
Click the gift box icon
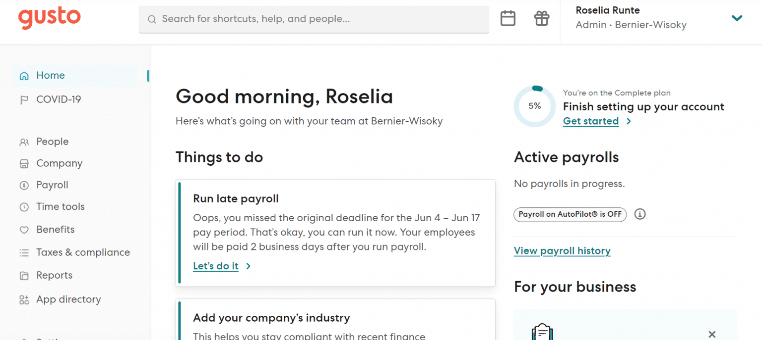click(x=541, y=19)
